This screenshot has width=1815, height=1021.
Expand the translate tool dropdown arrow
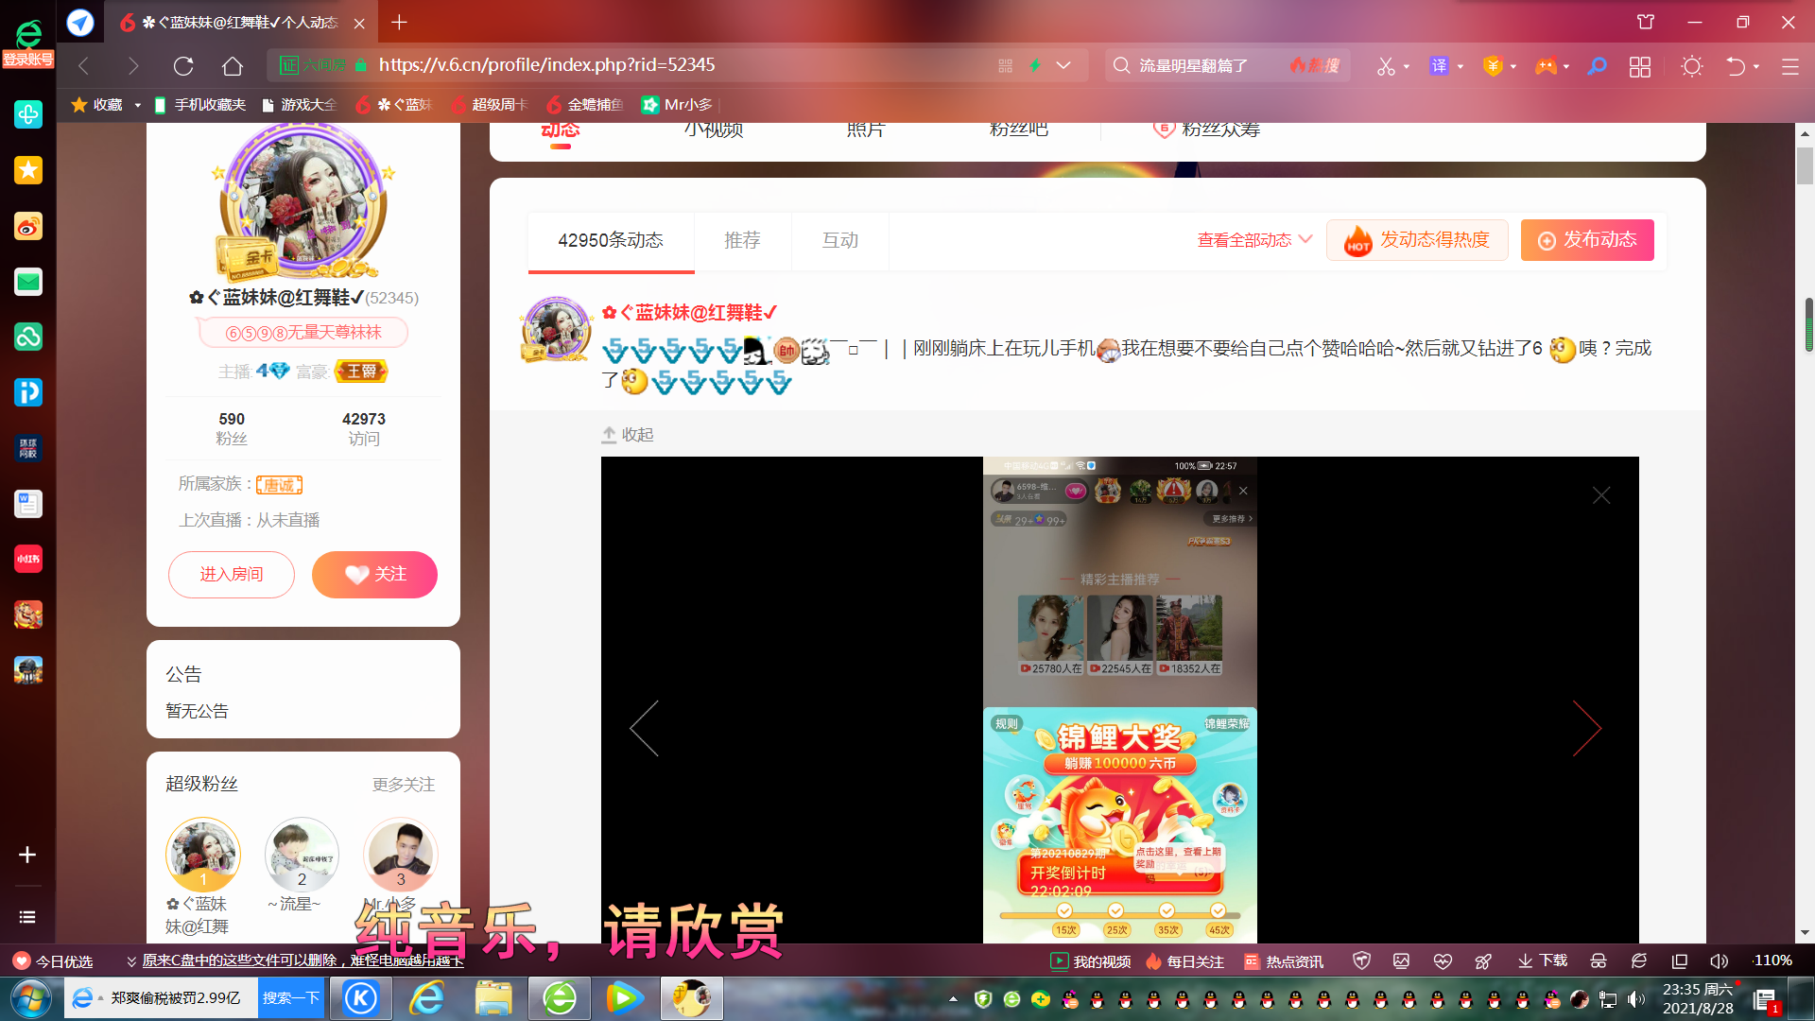(1461, 67)
